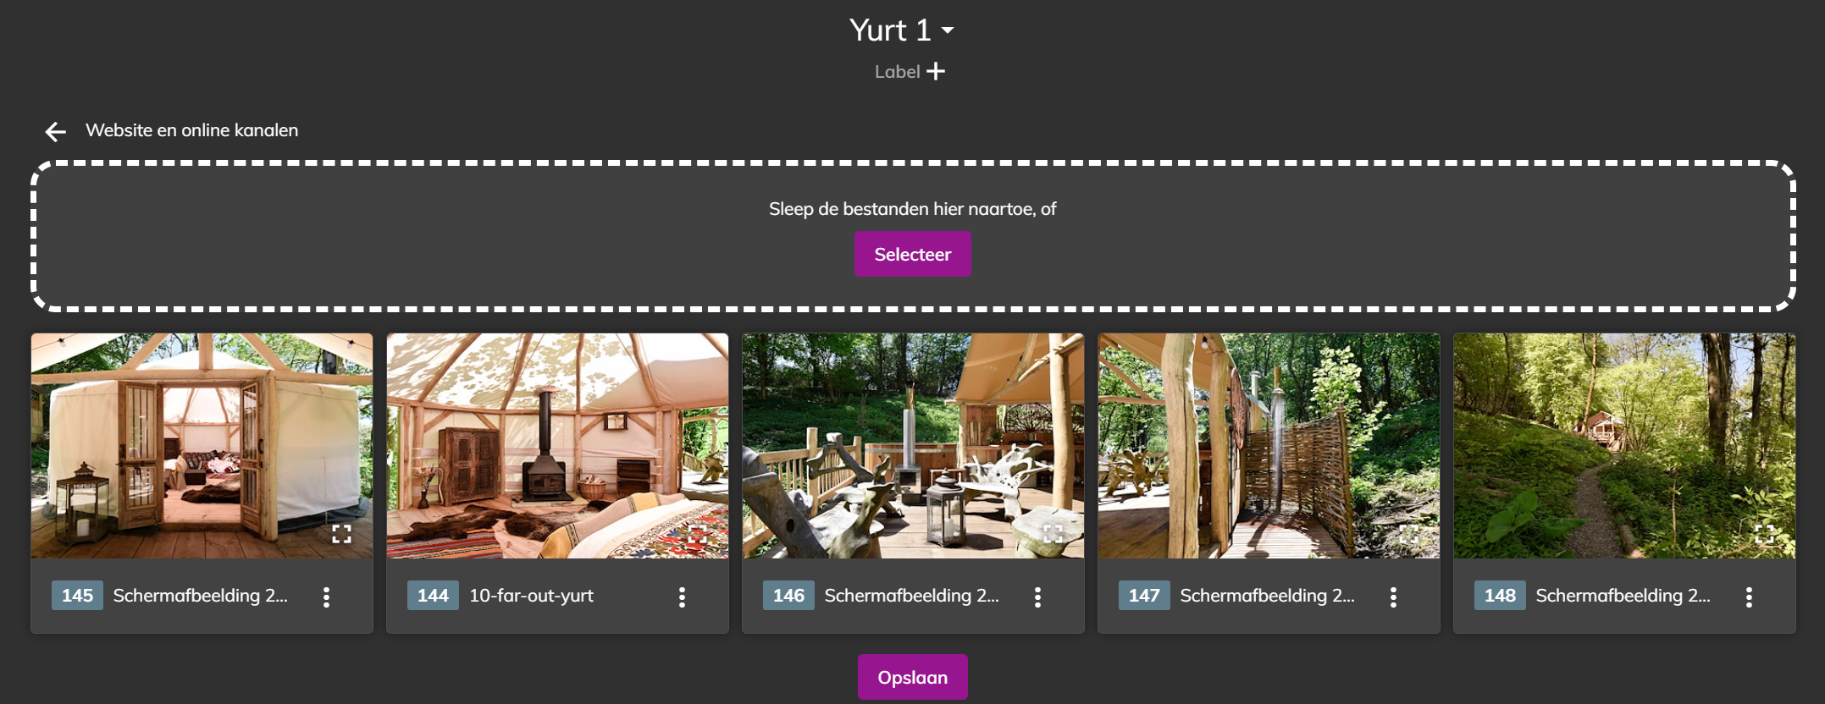Image resolution: width=1825 pixels, height=704 pixels.
Task: Go back to Website en online kanalen
Action: tap(191, 130)
